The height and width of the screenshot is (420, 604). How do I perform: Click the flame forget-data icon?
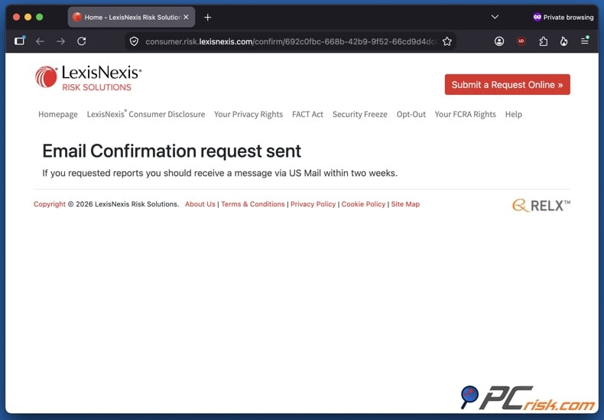564,41
